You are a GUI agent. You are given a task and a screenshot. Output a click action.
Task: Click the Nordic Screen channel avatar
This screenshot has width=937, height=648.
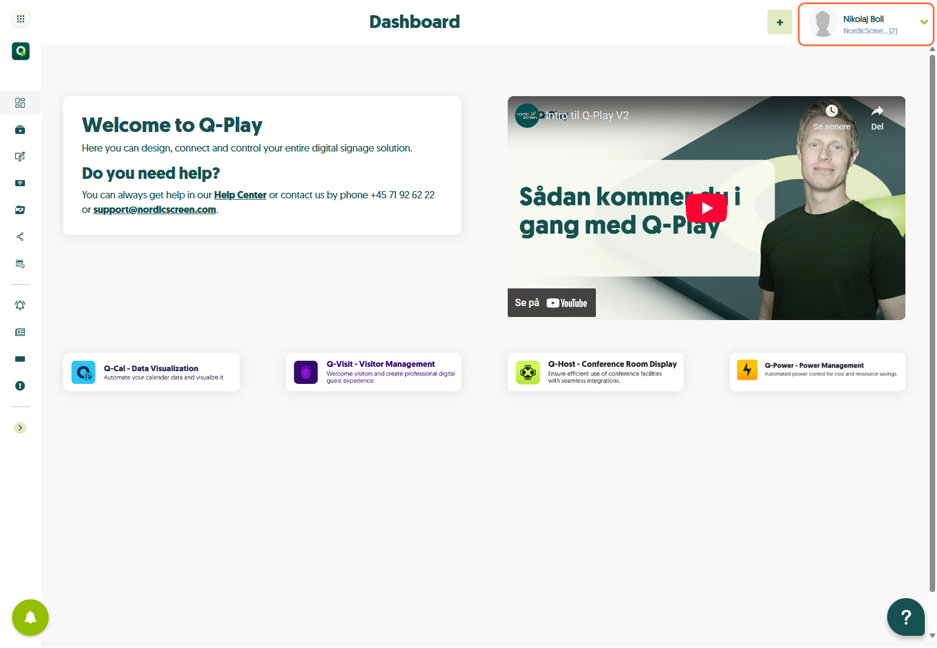(x=527, y=116)
